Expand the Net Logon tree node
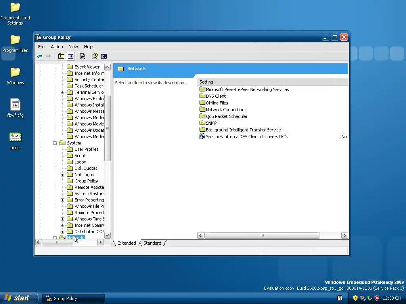 tap(62, 175)
